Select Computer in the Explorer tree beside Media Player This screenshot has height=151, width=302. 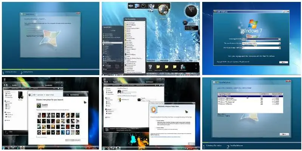[109, 109]
